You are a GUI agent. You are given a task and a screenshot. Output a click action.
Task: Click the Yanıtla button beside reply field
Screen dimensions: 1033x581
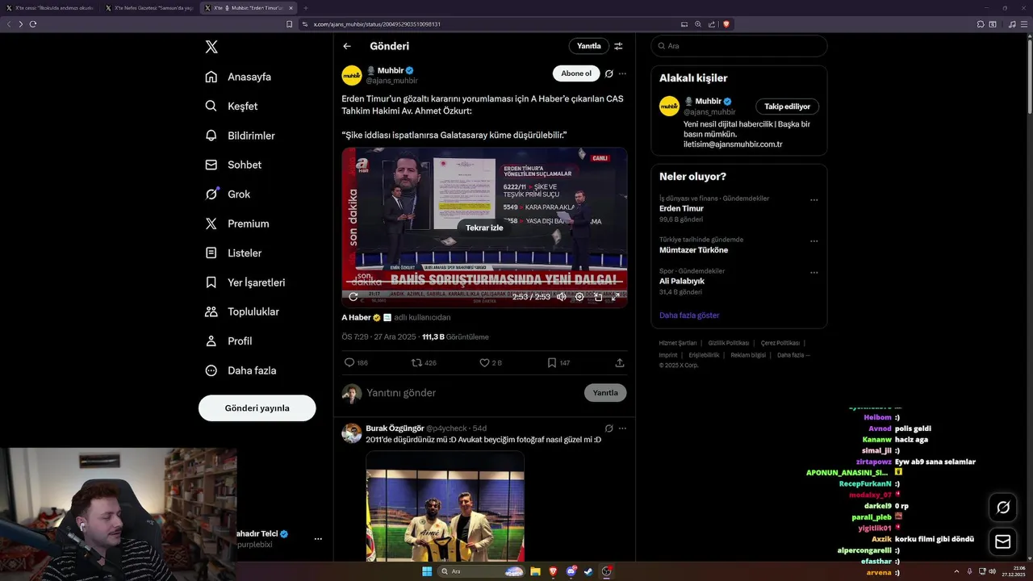tap(605, 393)
